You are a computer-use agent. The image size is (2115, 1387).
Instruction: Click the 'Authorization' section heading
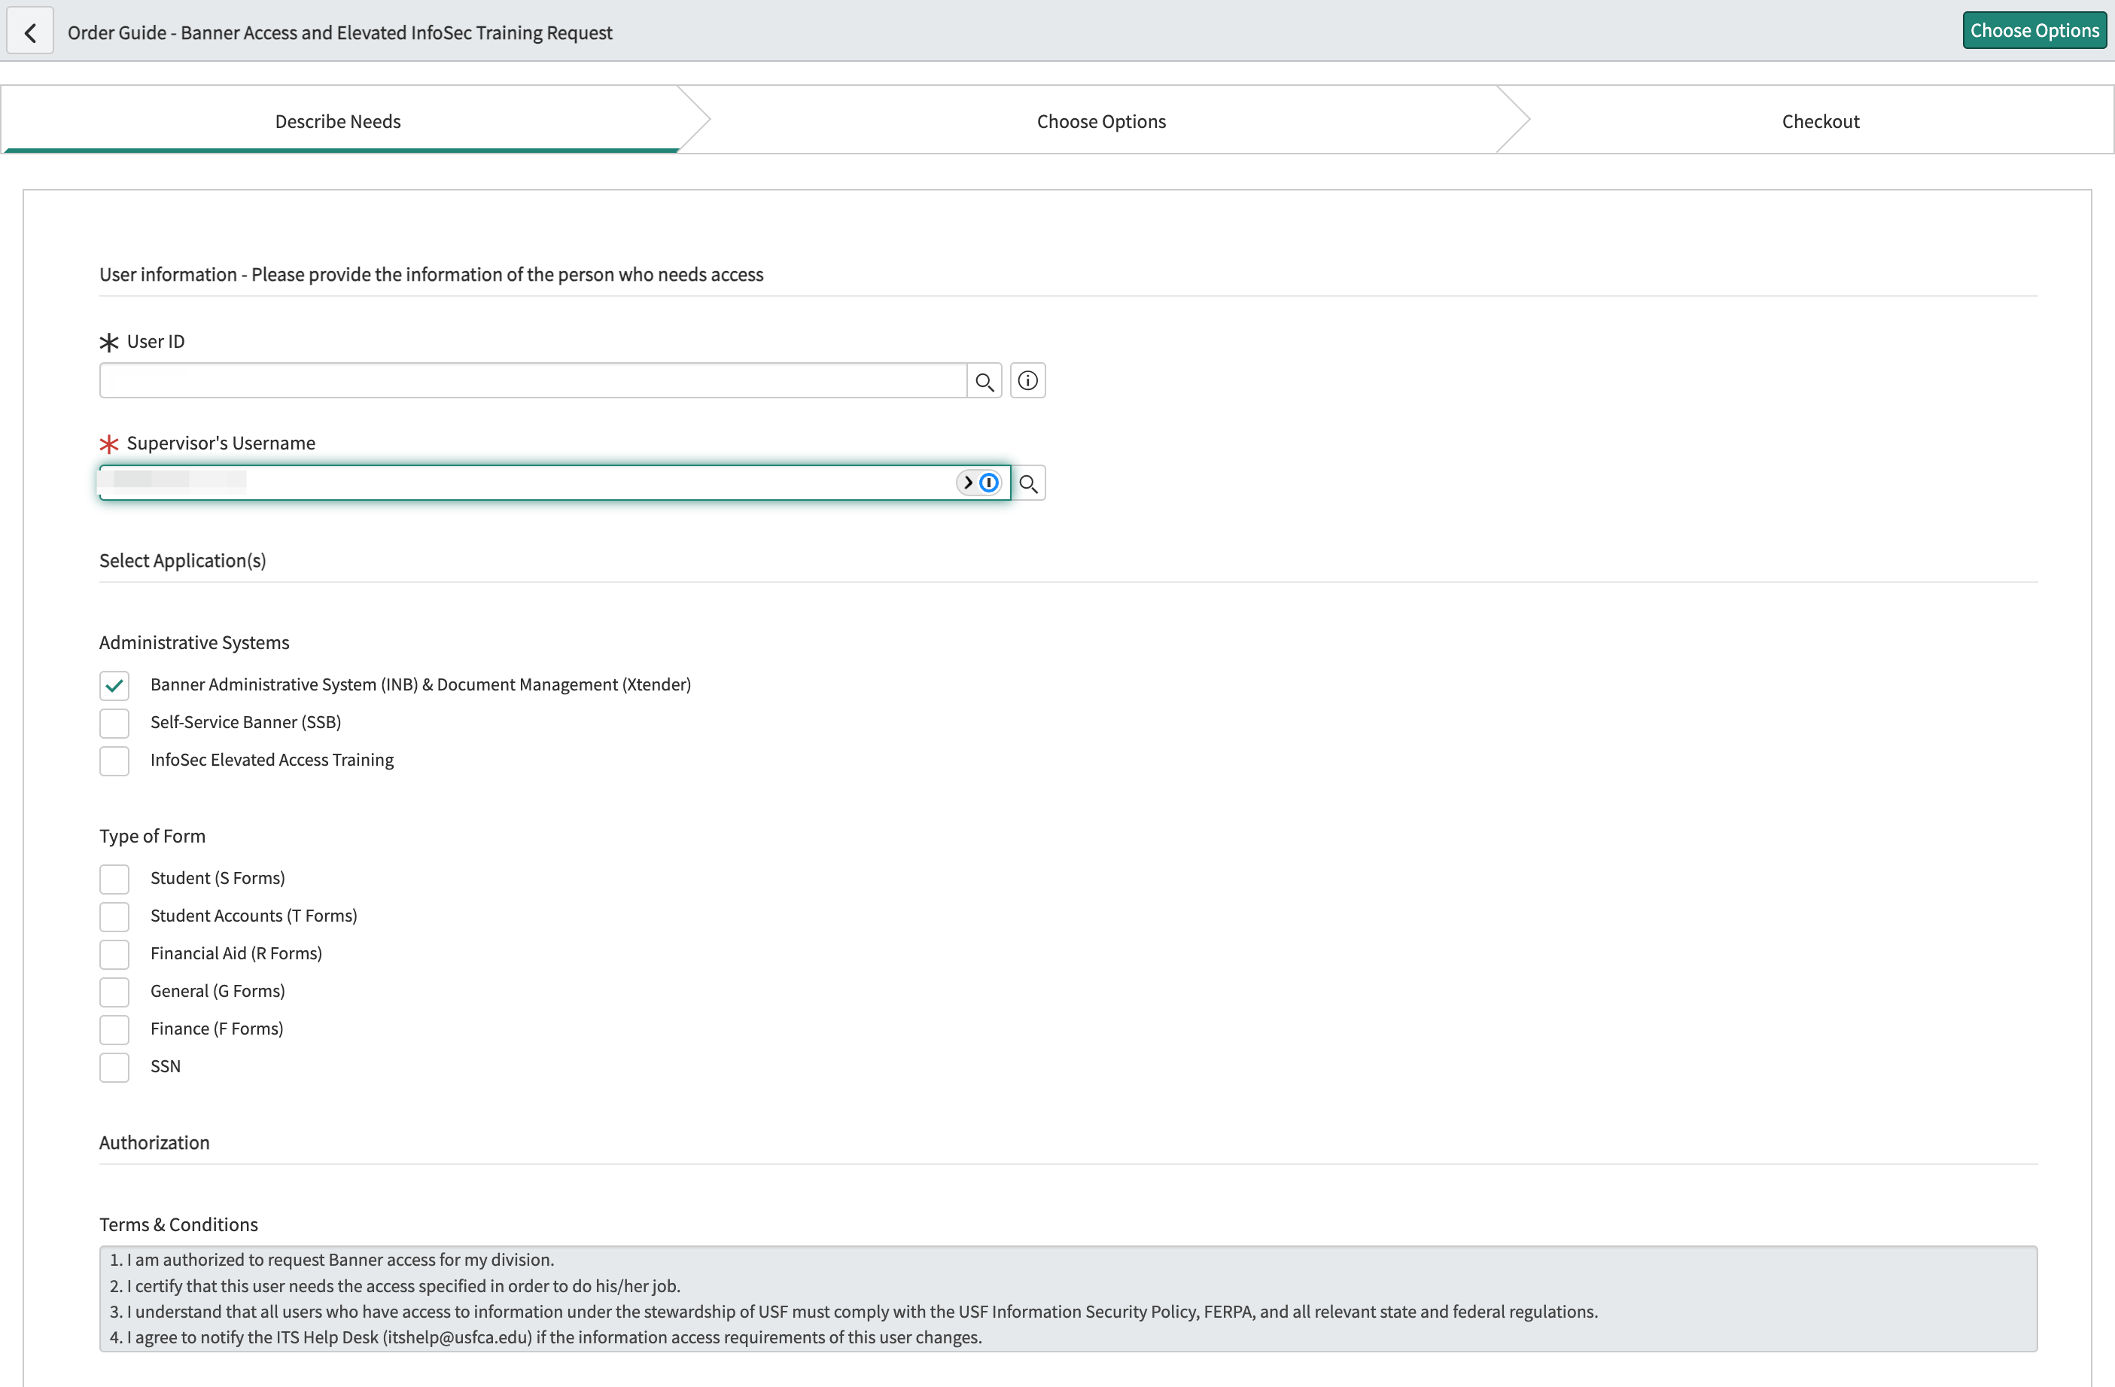(154, 1142)
